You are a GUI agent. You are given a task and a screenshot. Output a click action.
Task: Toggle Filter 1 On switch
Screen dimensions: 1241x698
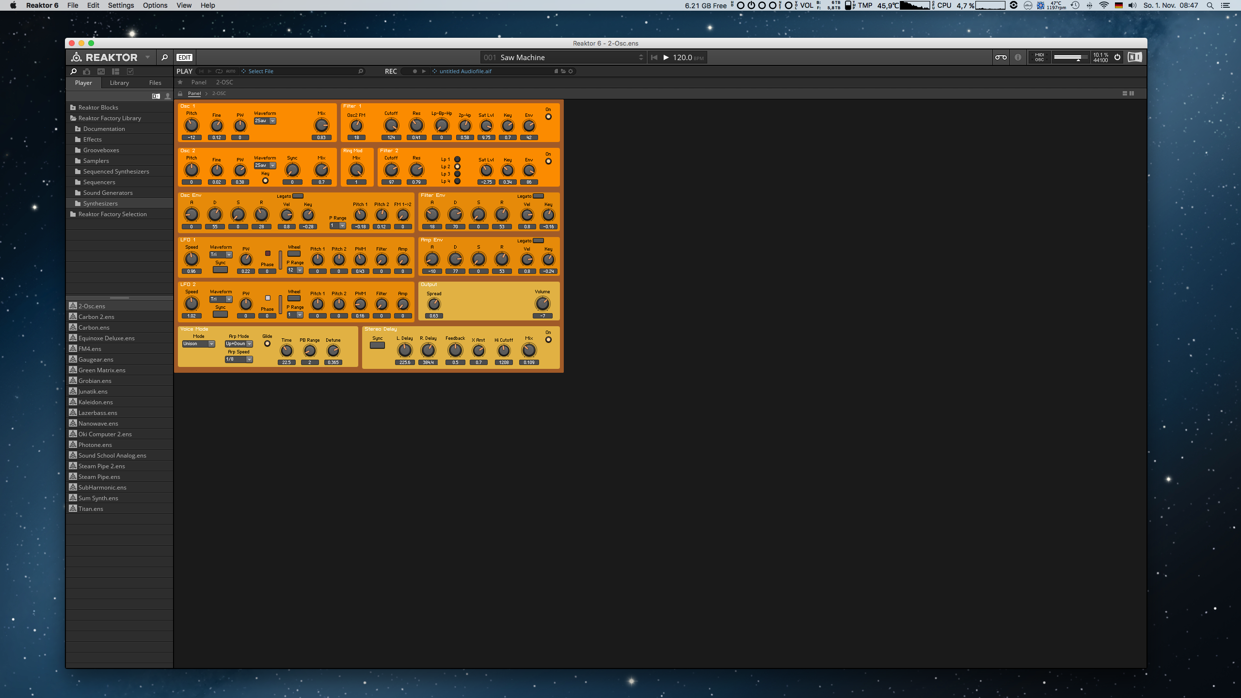click(x=548, y=117)
